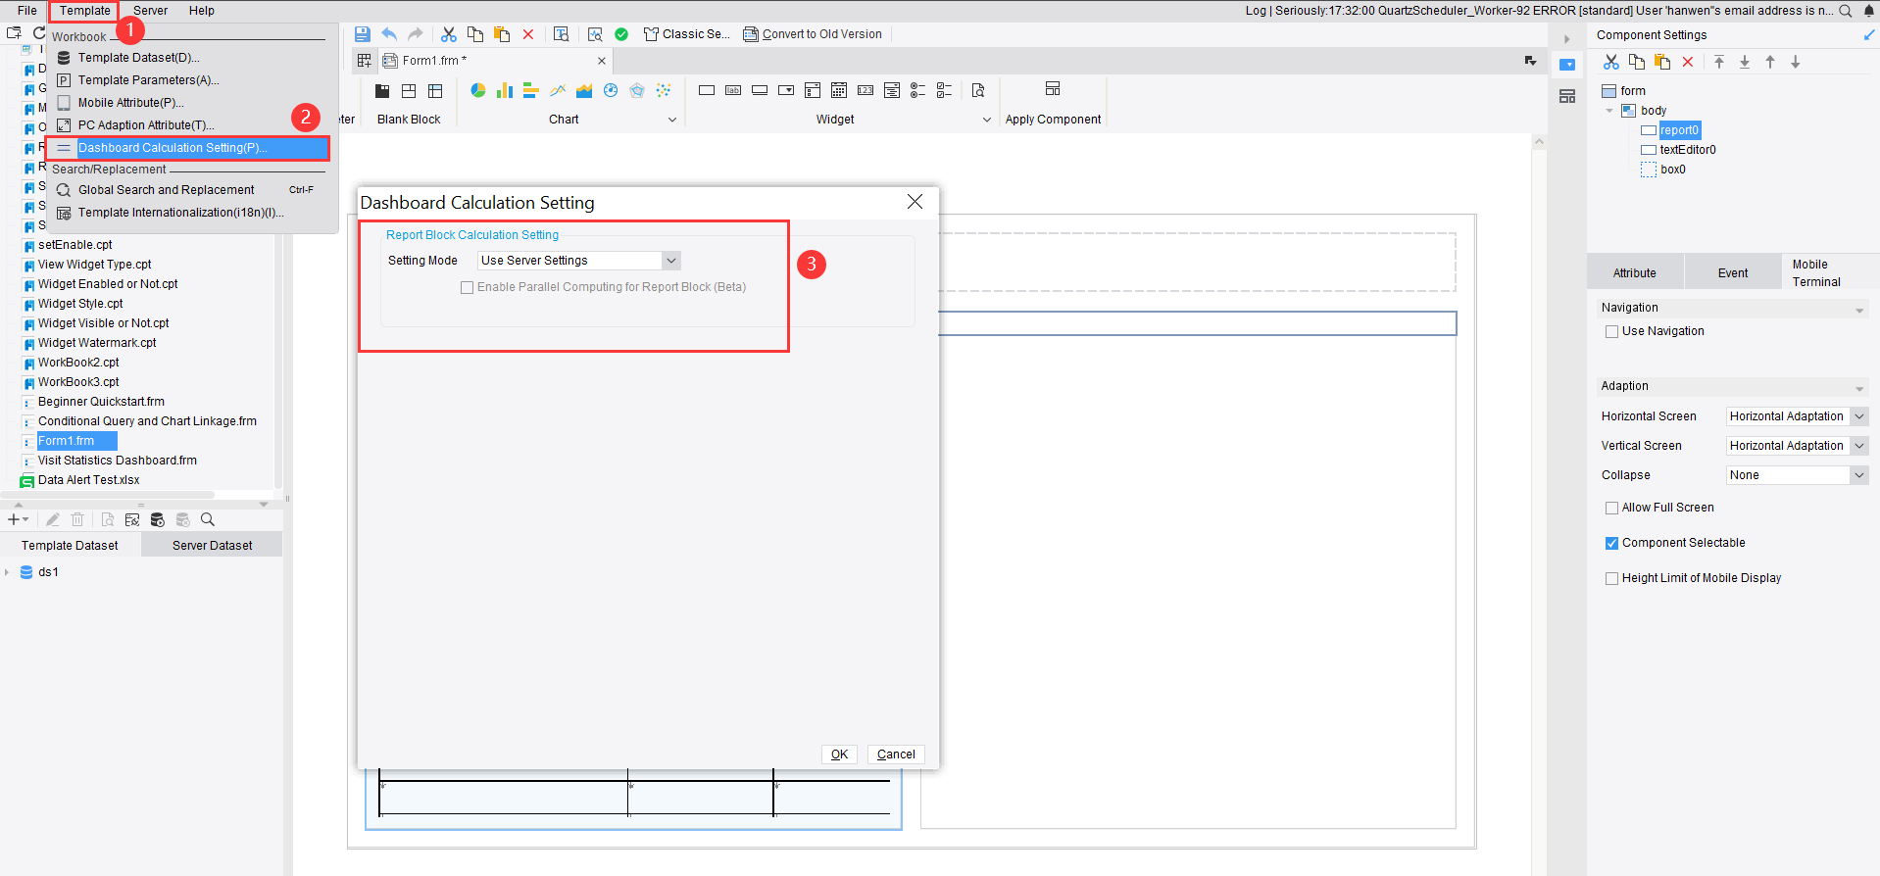Insert a number widget from the Widget group
This screenshot has width=1880, height=876.
pos(866,90)
